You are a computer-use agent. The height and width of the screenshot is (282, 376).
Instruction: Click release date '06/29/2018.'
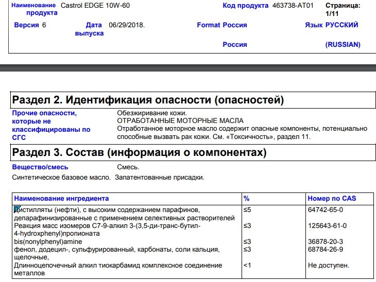point(127,25)
